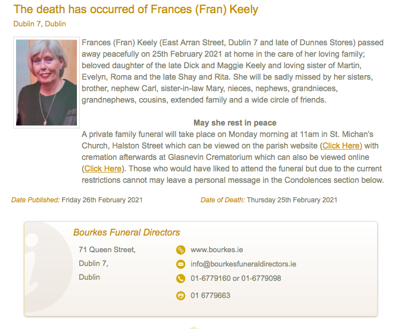Click the 71 Queen Street address line
This screenshot has width=400, height=329.
[x=107, y=250]
